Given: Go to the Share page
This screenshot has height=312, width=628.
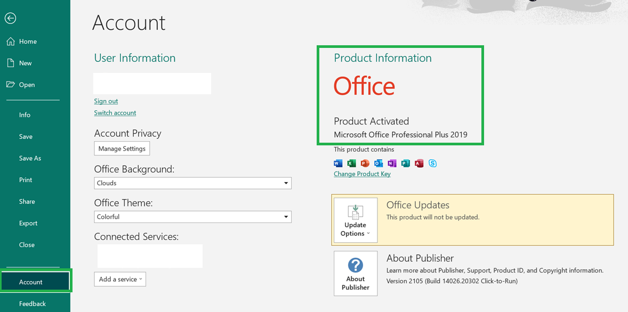Looking at the screenshot, I should (27, 201).
